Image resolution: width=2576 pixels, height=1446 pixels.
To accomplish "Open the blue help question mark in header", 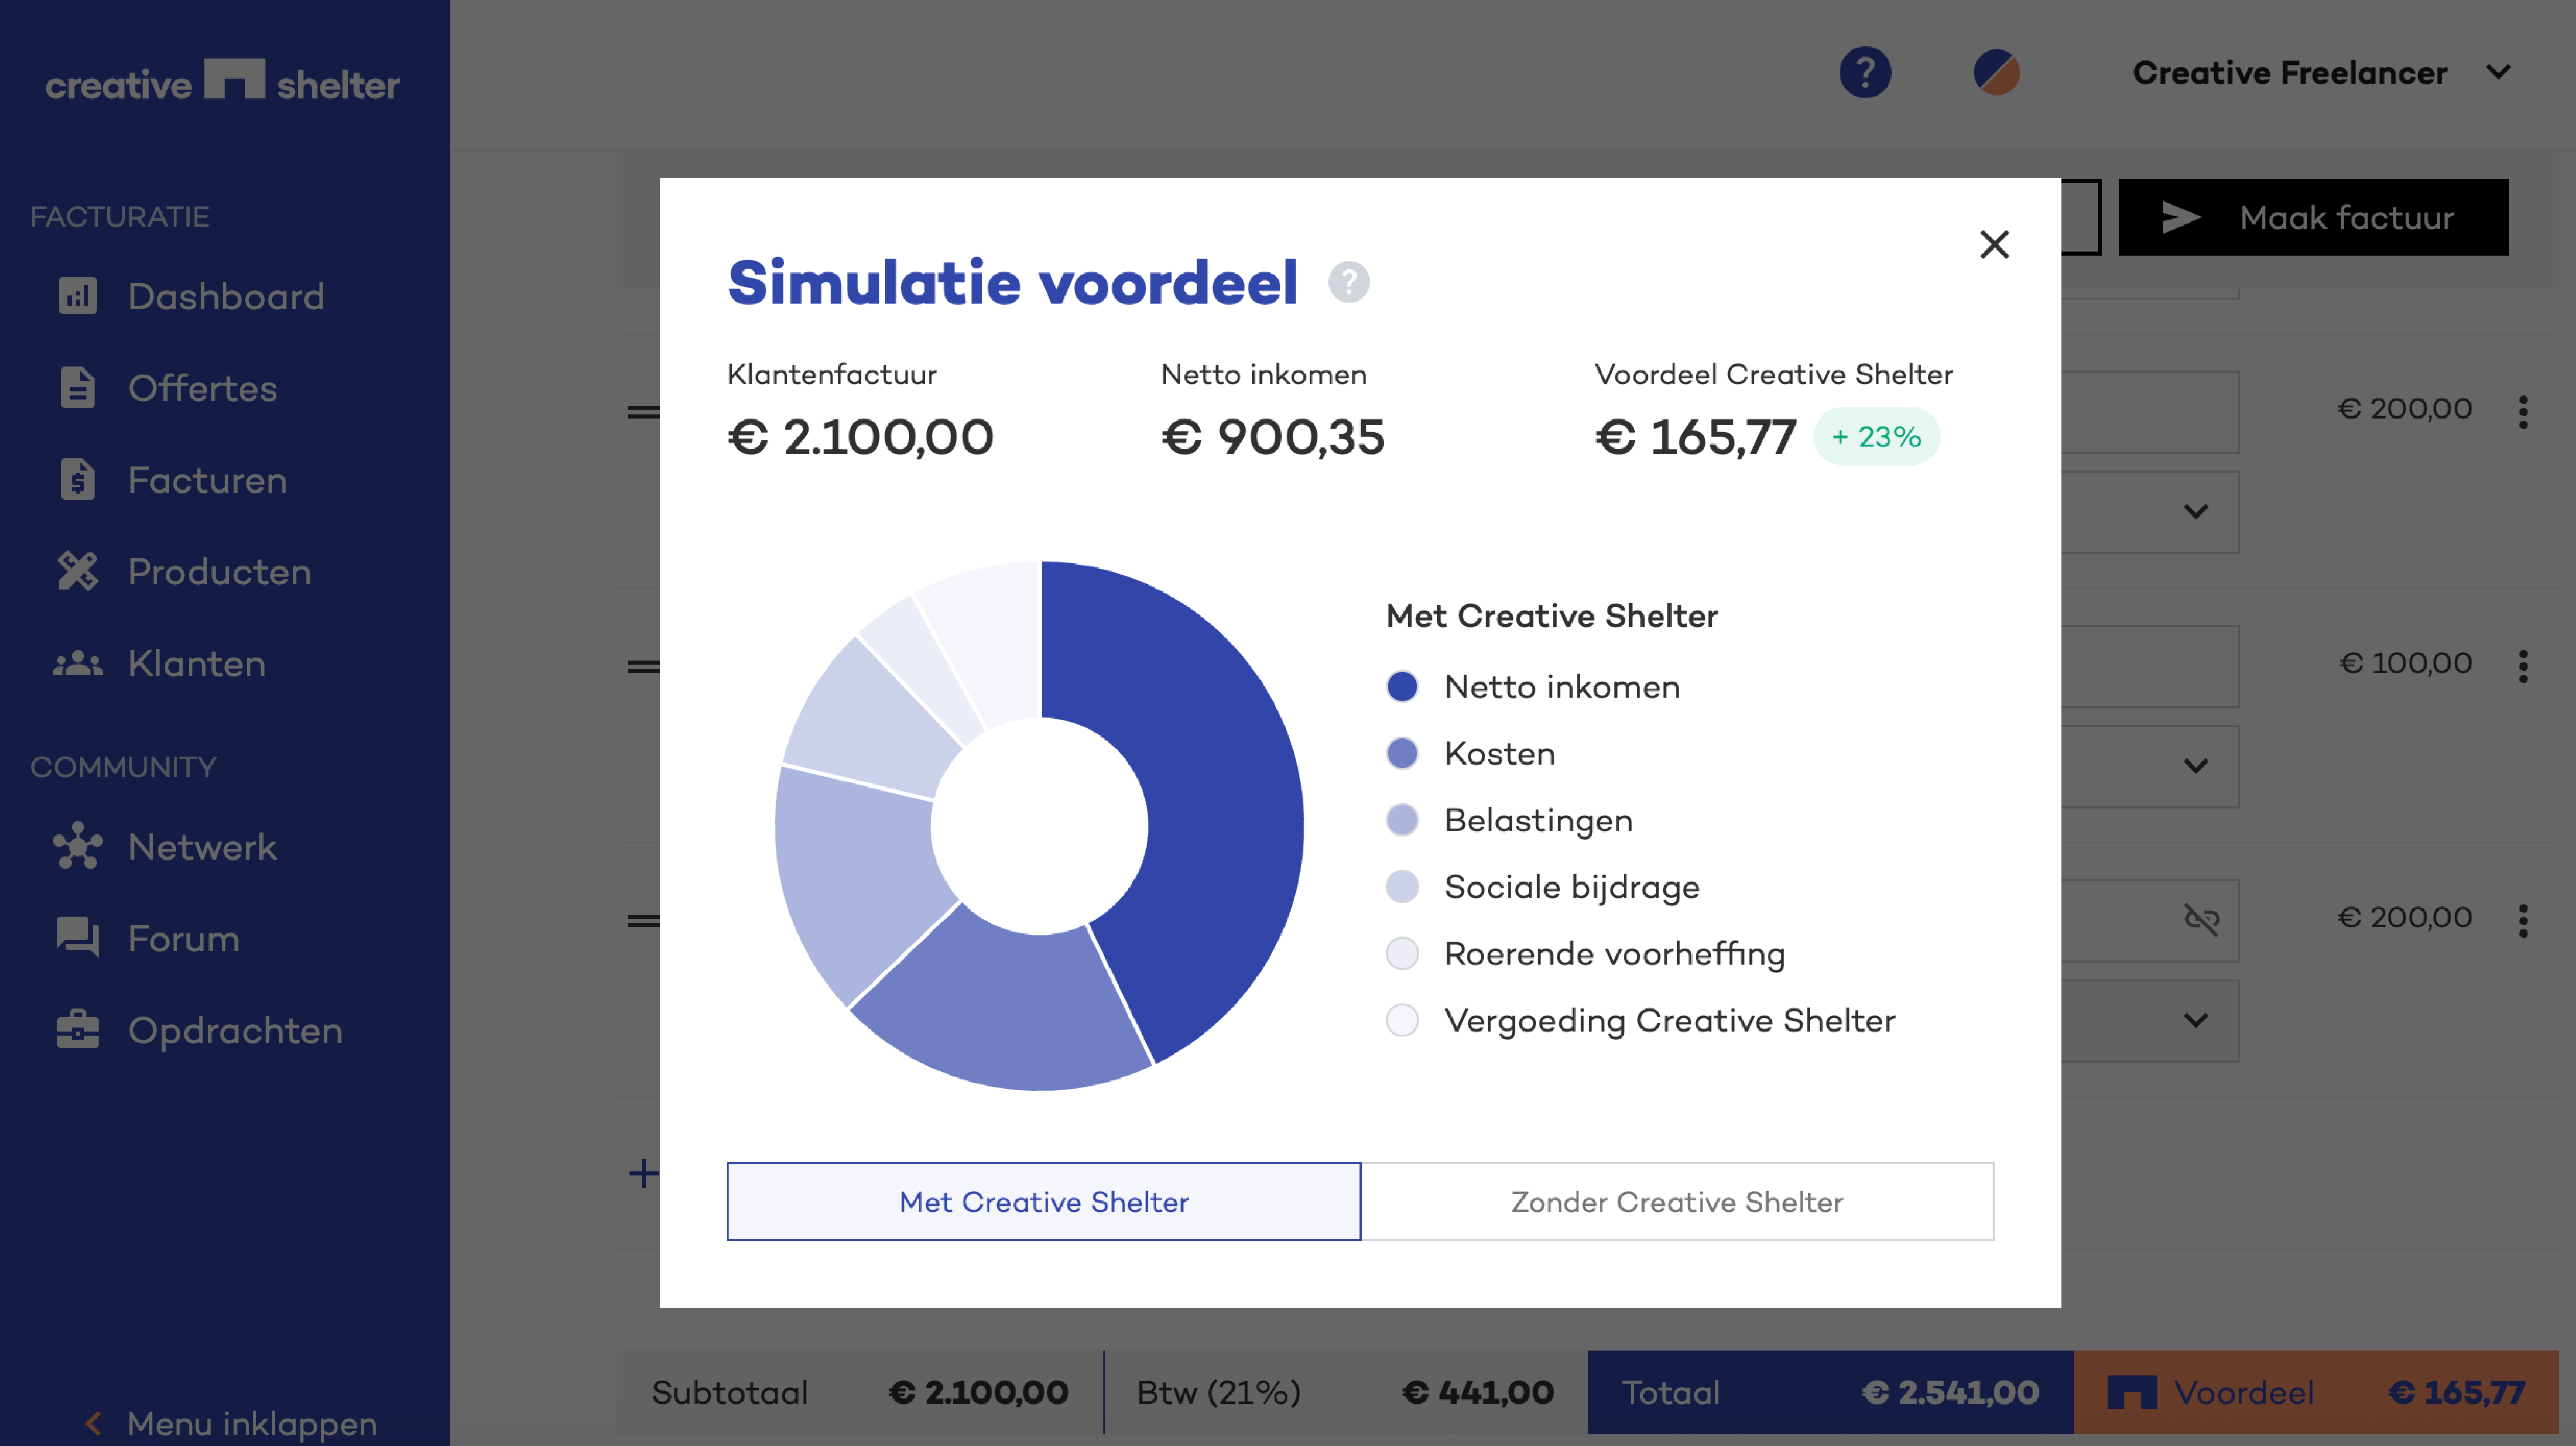I will point(1865,72).
